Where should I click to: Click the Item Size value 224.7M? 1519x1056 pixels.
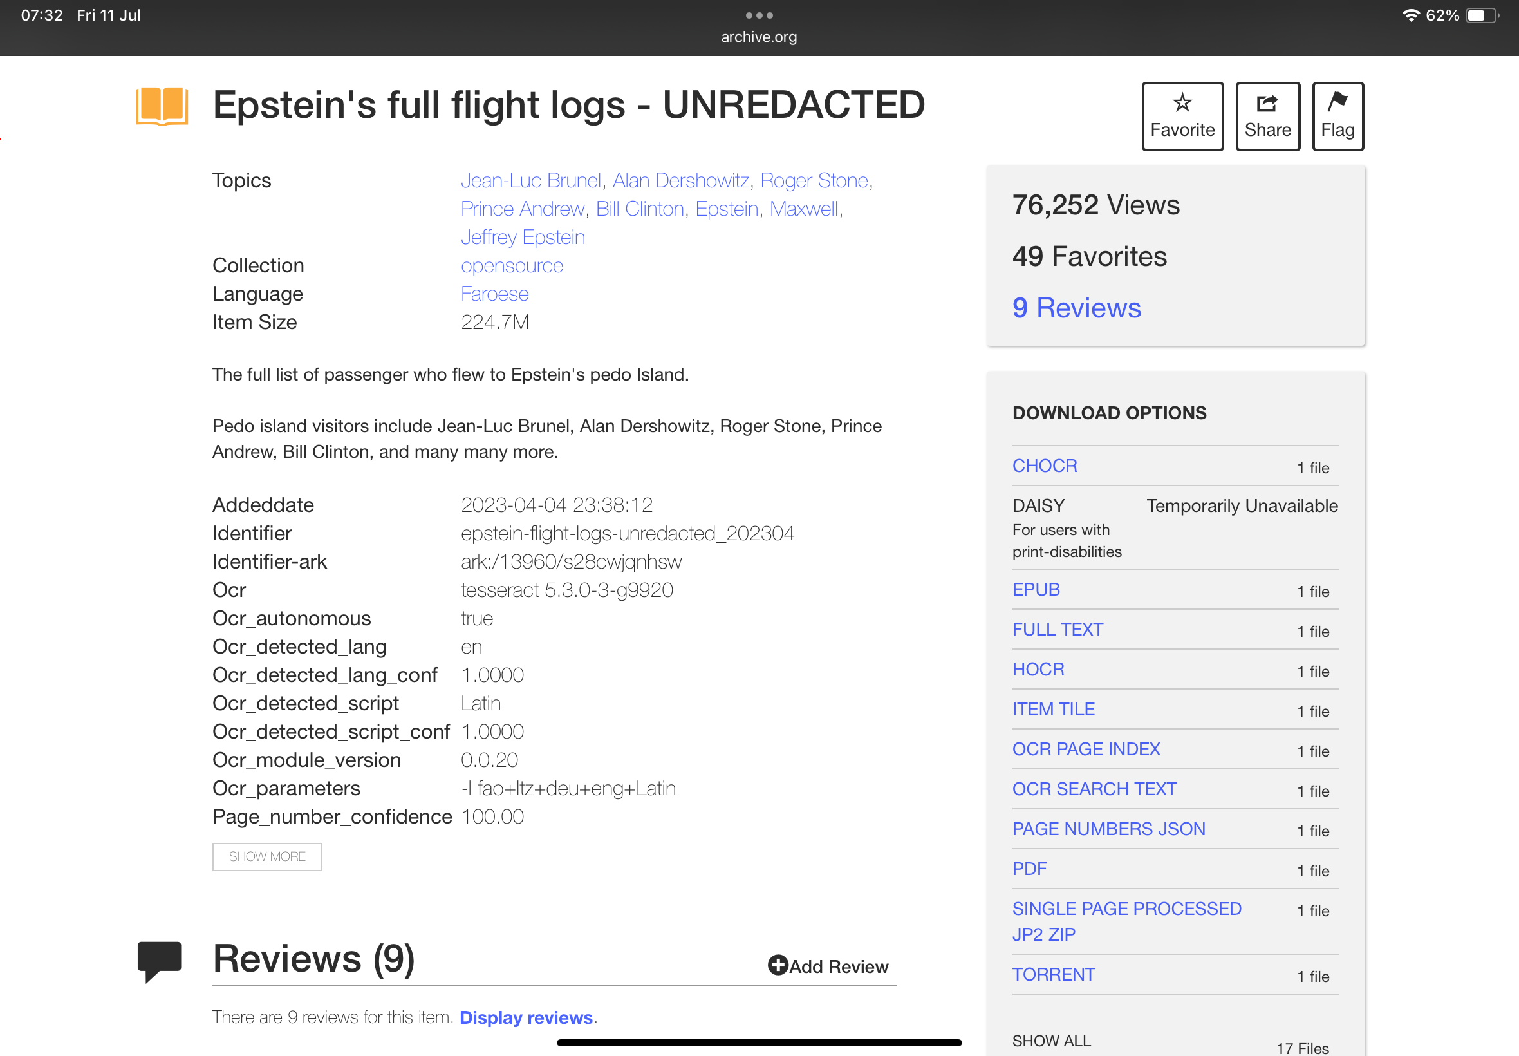click(x=495, y=322)
